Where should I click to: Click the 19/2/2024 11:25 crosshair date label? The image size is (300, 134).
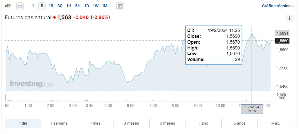click(x=252, y=109)
